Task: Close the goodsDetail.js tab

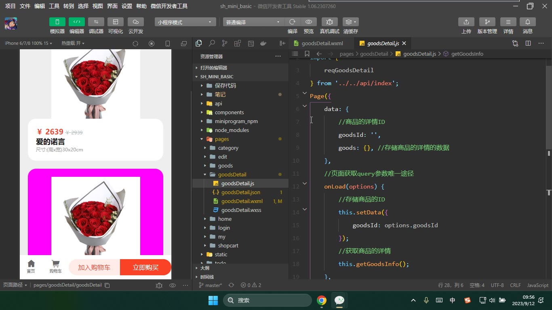Action: click(x=404, y=43)
